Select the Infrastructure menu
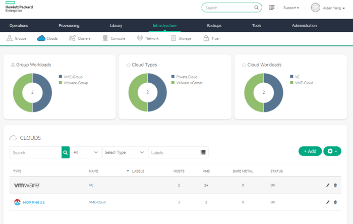353x224 pixels. 164,25
